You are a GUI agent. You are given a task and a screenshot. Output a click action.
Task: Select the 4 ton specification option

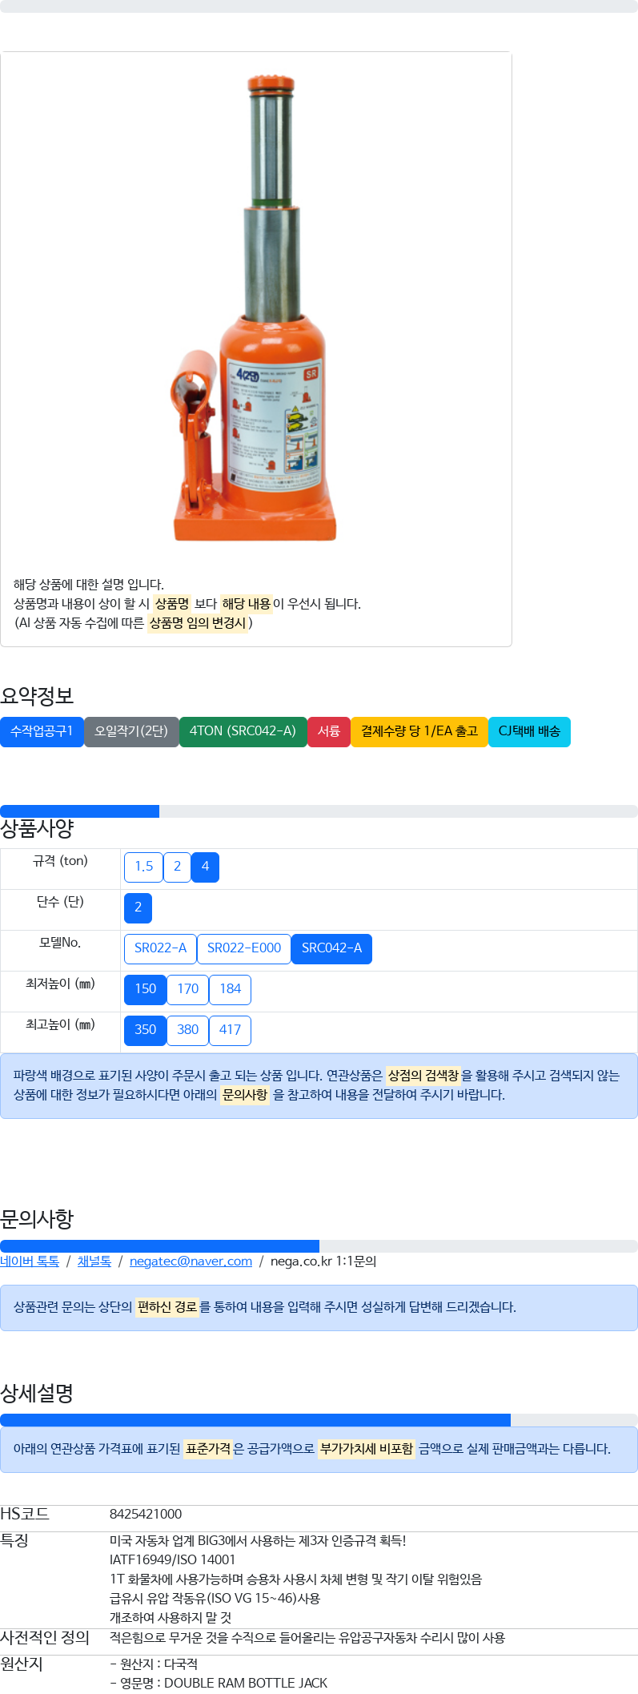point(205,867)
